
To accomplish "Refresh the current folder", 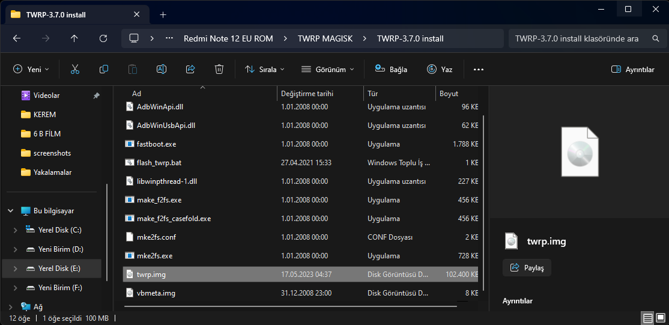I will 103,38.
